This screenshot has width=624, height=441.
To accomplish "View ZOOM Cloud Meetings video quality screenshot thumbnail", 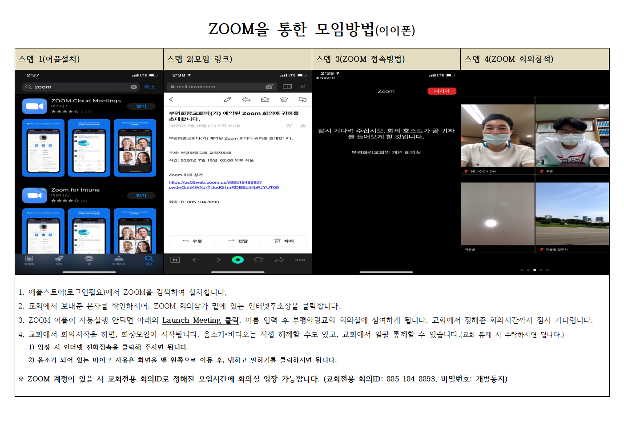I will (x=135, y=148).
